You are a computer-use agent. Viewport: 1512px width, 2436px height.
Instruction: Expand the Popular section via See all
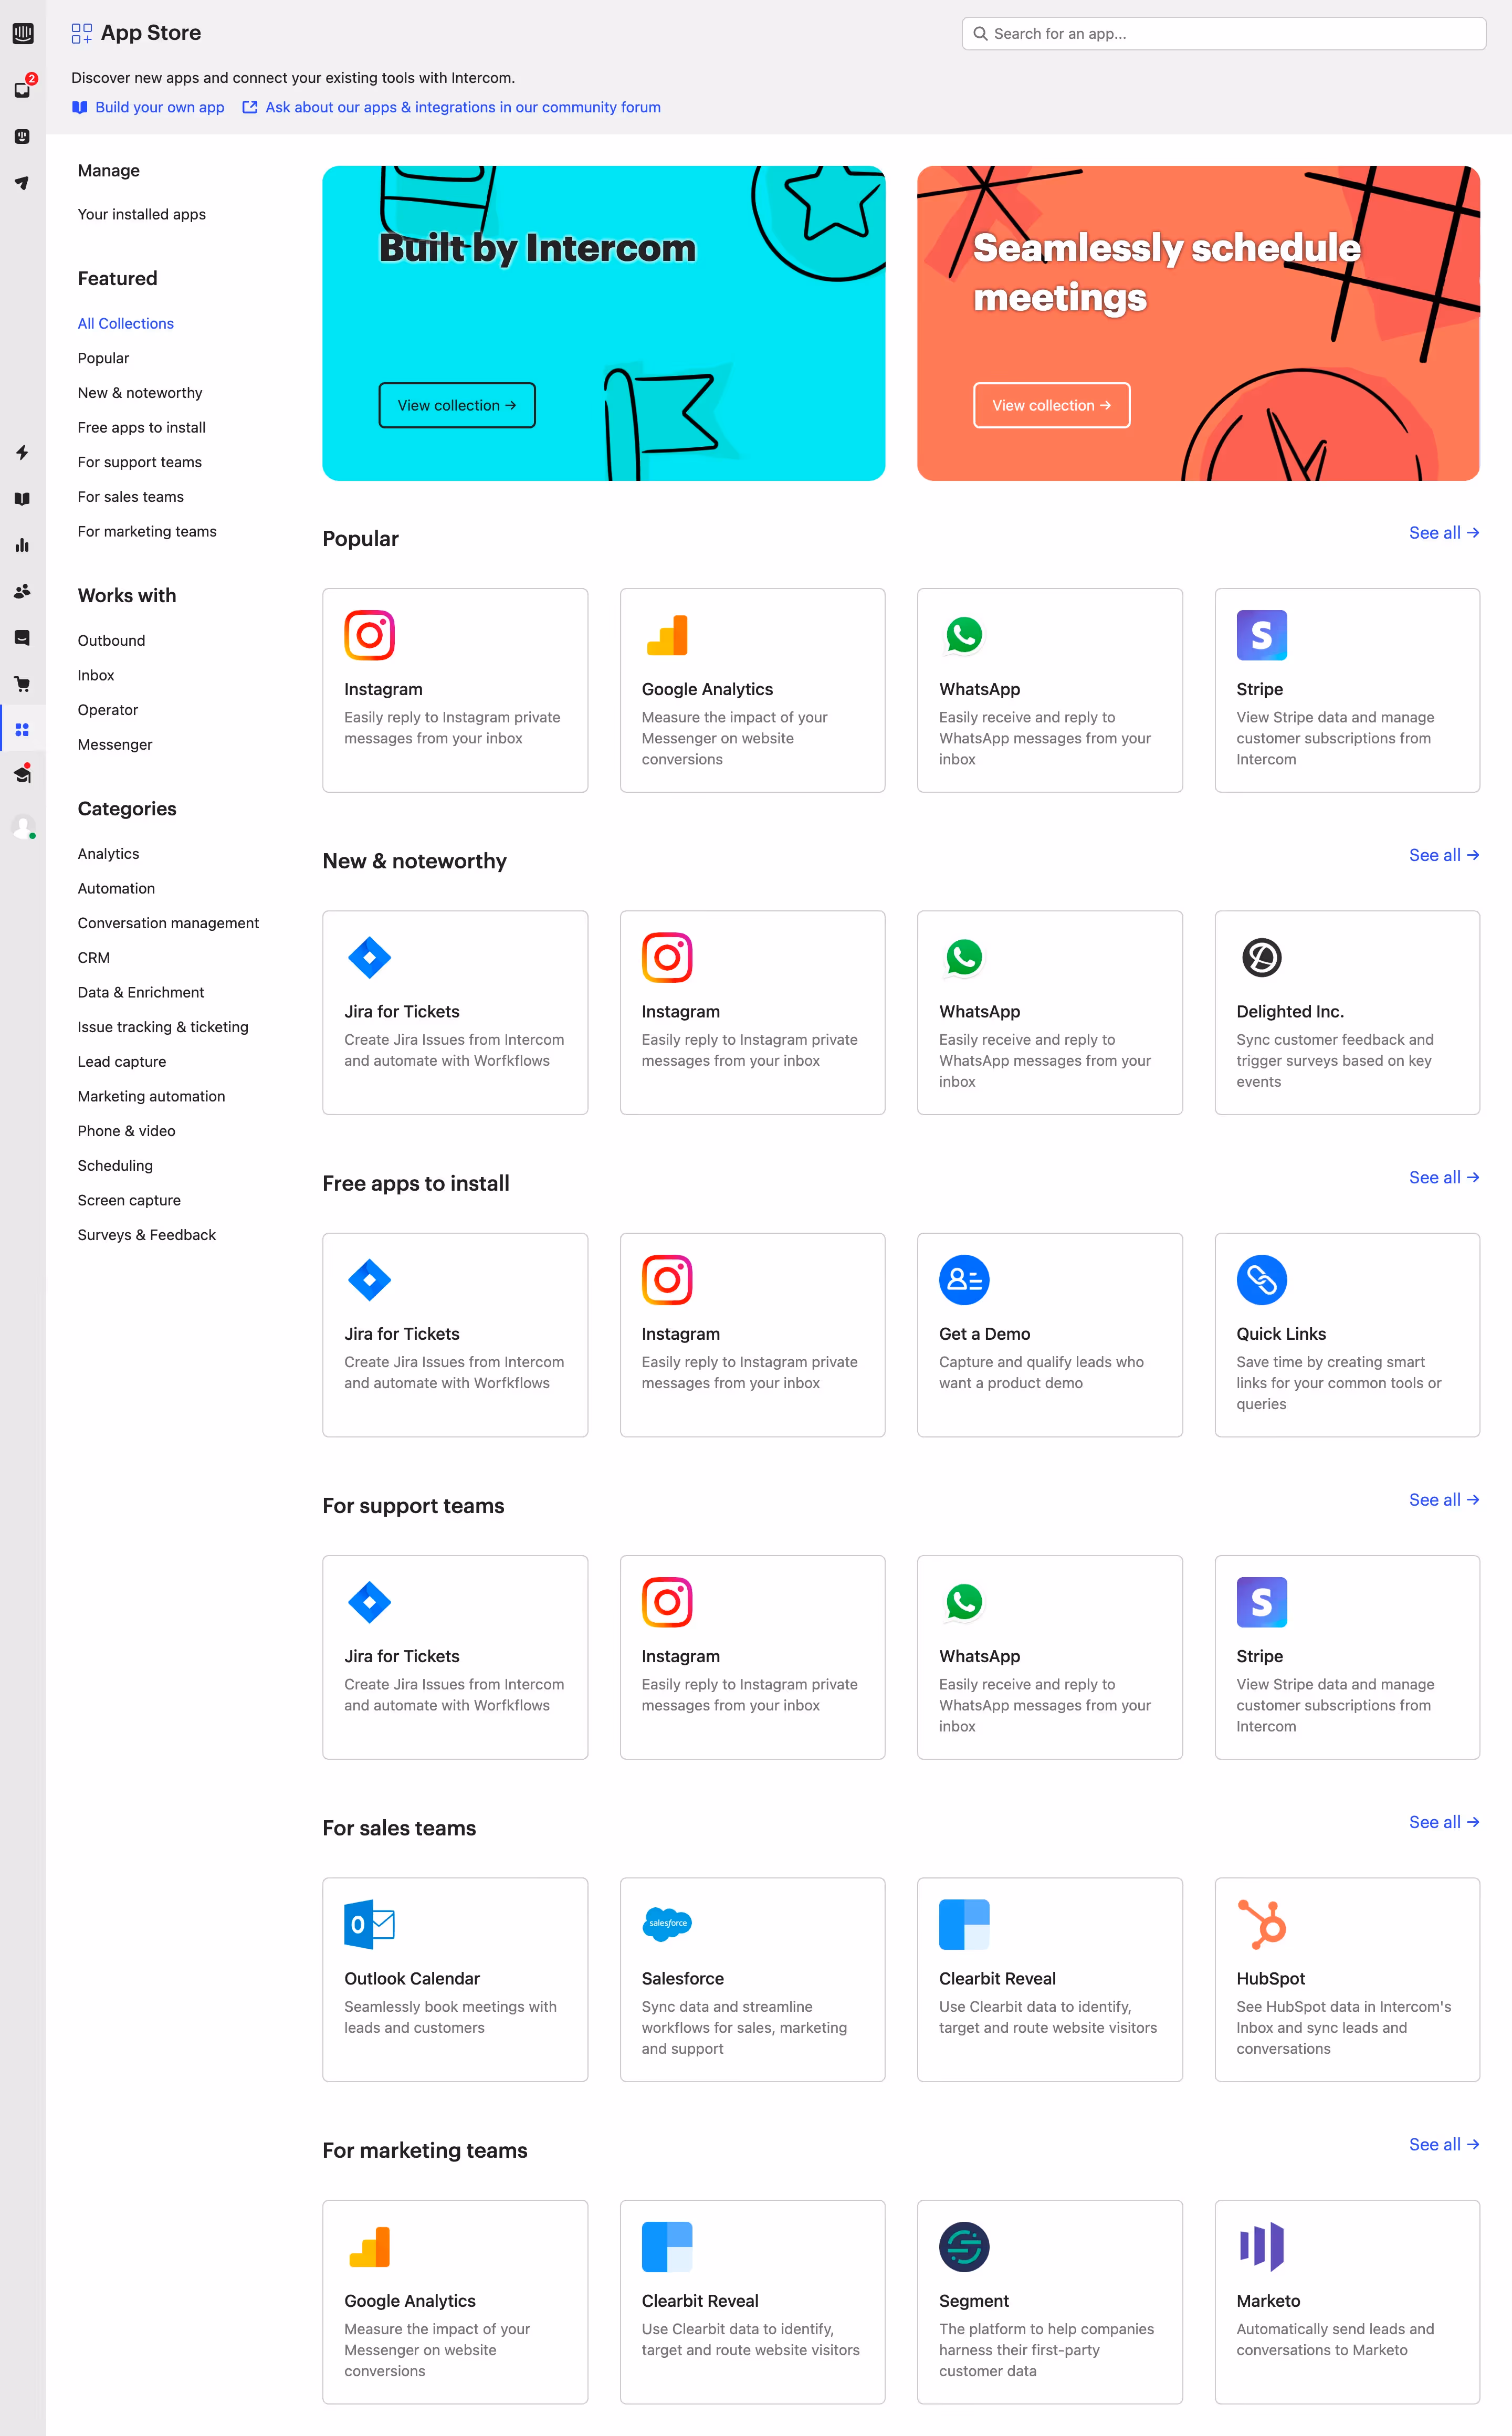click(1443, 533)
